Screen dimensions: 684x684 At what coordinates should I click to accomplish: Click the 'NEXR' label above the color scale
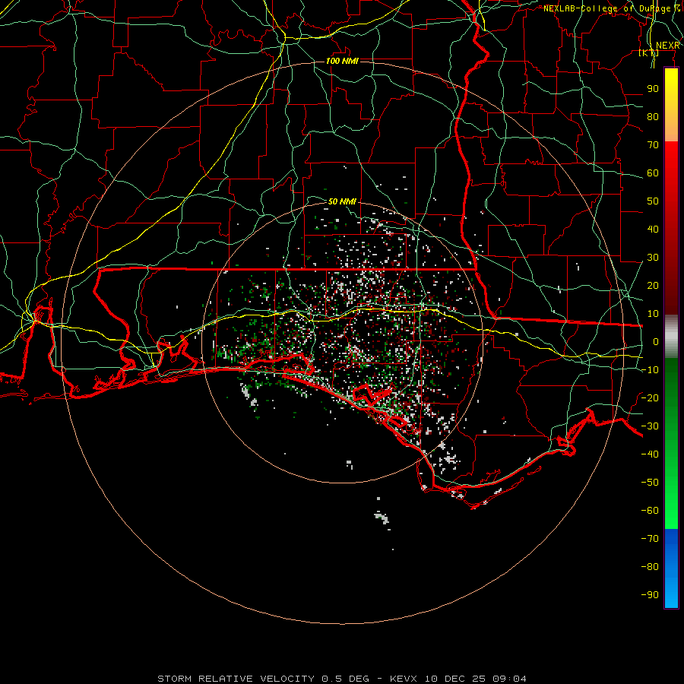point(668,46)
